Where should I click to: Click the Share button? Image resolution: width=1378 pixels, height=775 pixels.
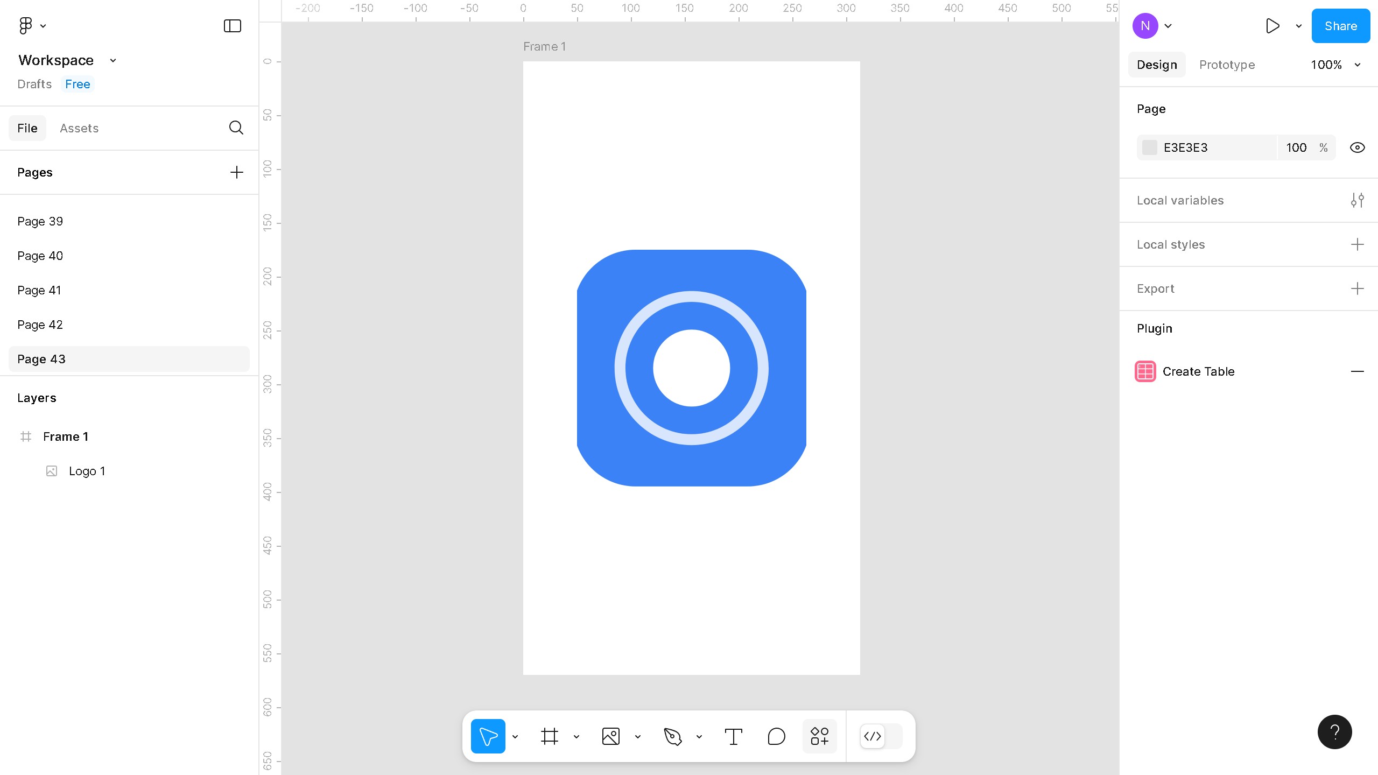1340,25
